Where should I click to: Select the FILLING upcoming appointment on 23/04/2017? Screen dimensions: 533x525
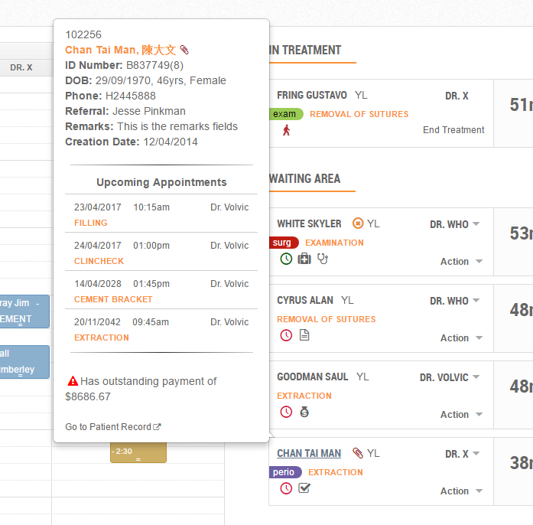click(x=91, y=223)
